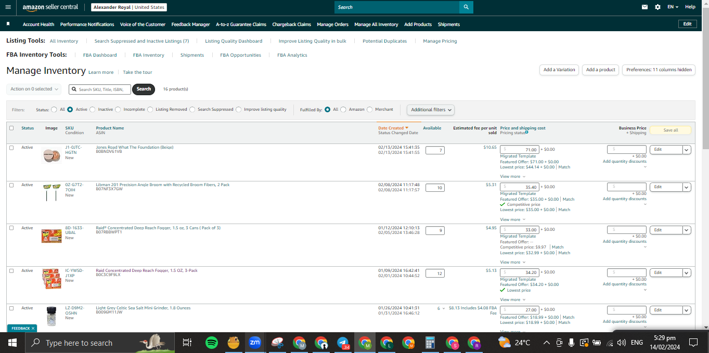Open the Listing Quality Dashboard tab

[234, 41]
